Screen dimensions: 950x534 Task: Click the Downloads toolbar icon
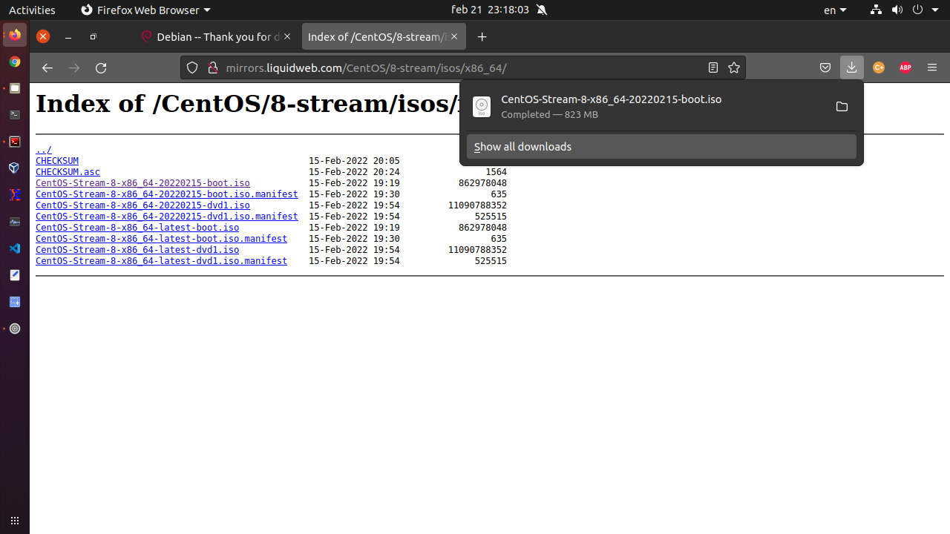851,67
